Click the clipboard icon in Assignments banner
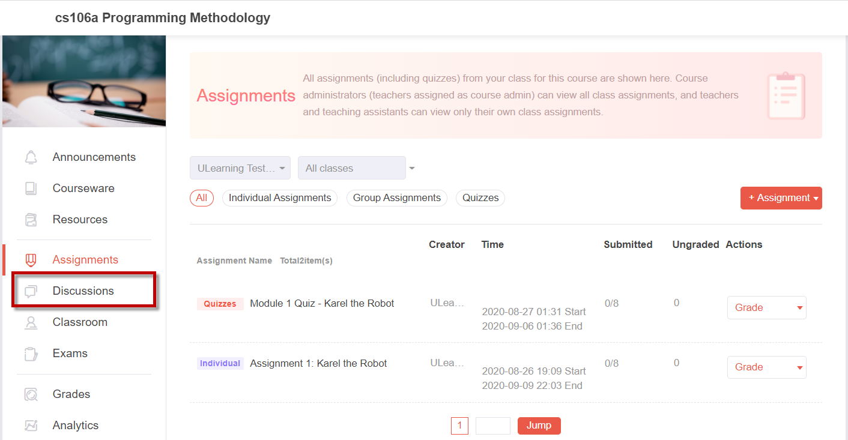The width and height of the screenshot is (848, 440). [786, 96]
